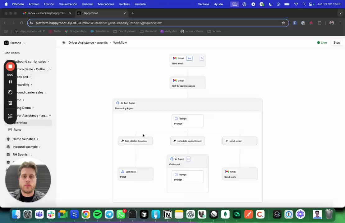This screenshot has width=345, height=223.
Task: Stop the screen recording with red button
Action: tap(10, 67)
